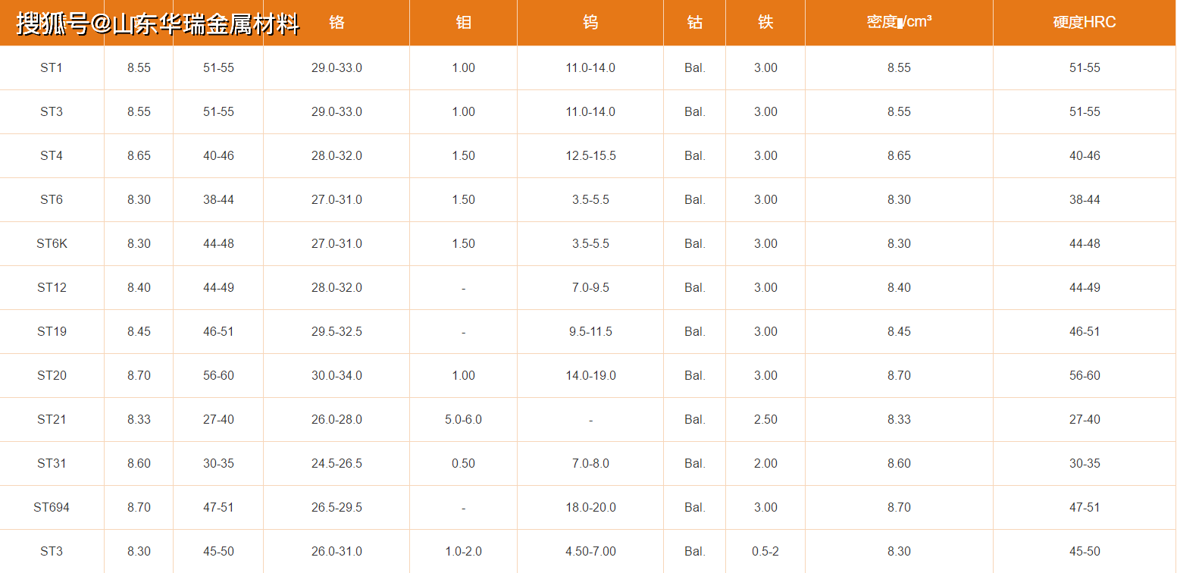Viewport: 1177px width, 573px height.
Task: Select the ST6K row label
Action: (52, 243)
